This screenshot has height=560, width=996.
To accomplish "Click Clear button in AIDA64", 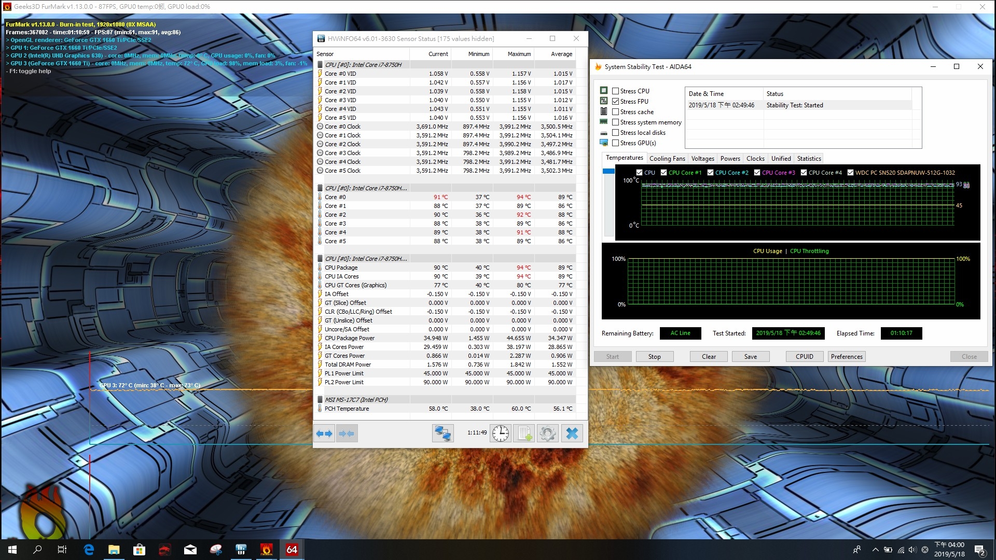I will (709, 357).
